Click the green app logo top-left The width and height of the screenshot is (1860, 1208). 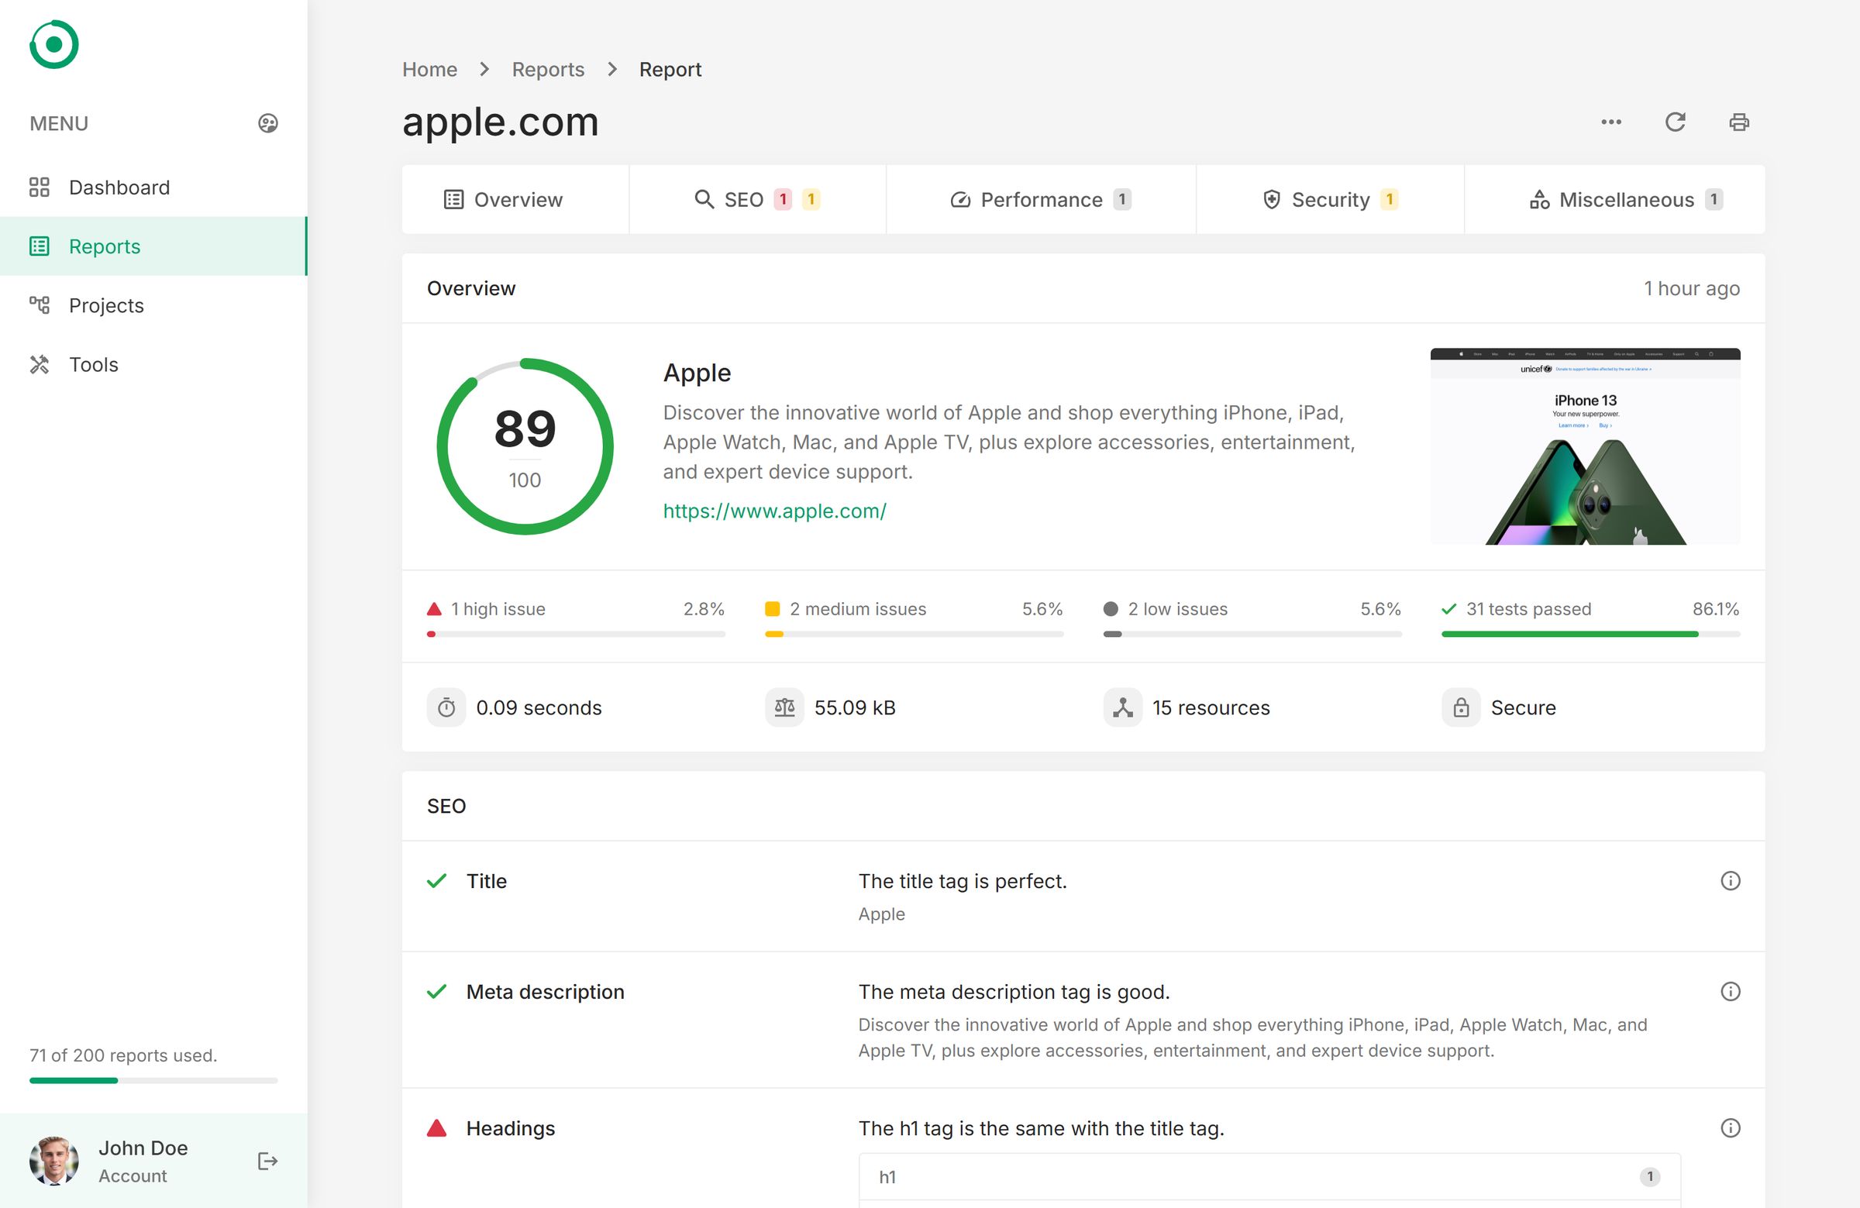(53, 44)
